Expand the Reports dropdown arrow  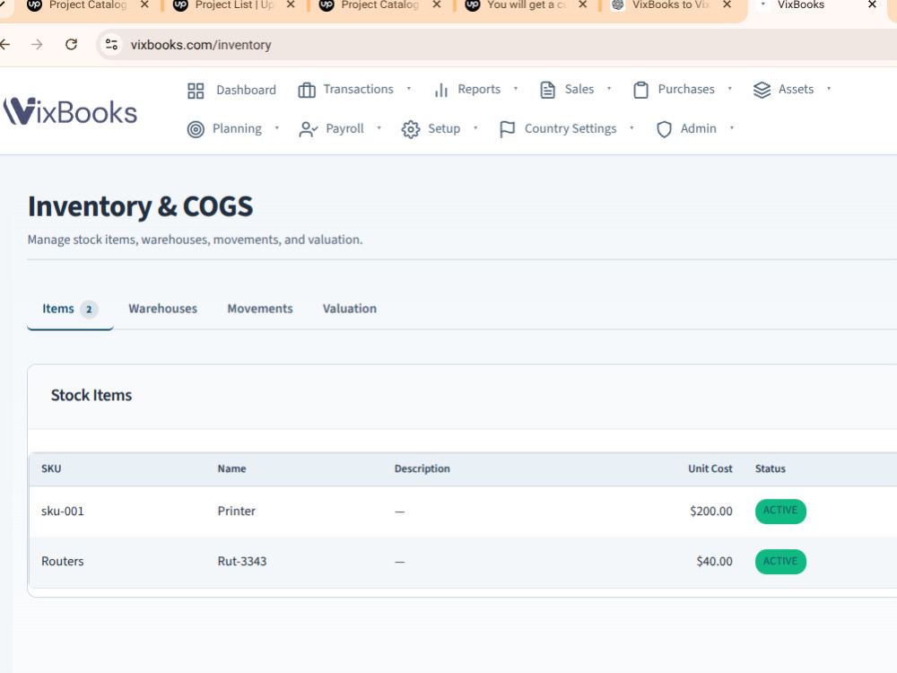click(516, 89)
